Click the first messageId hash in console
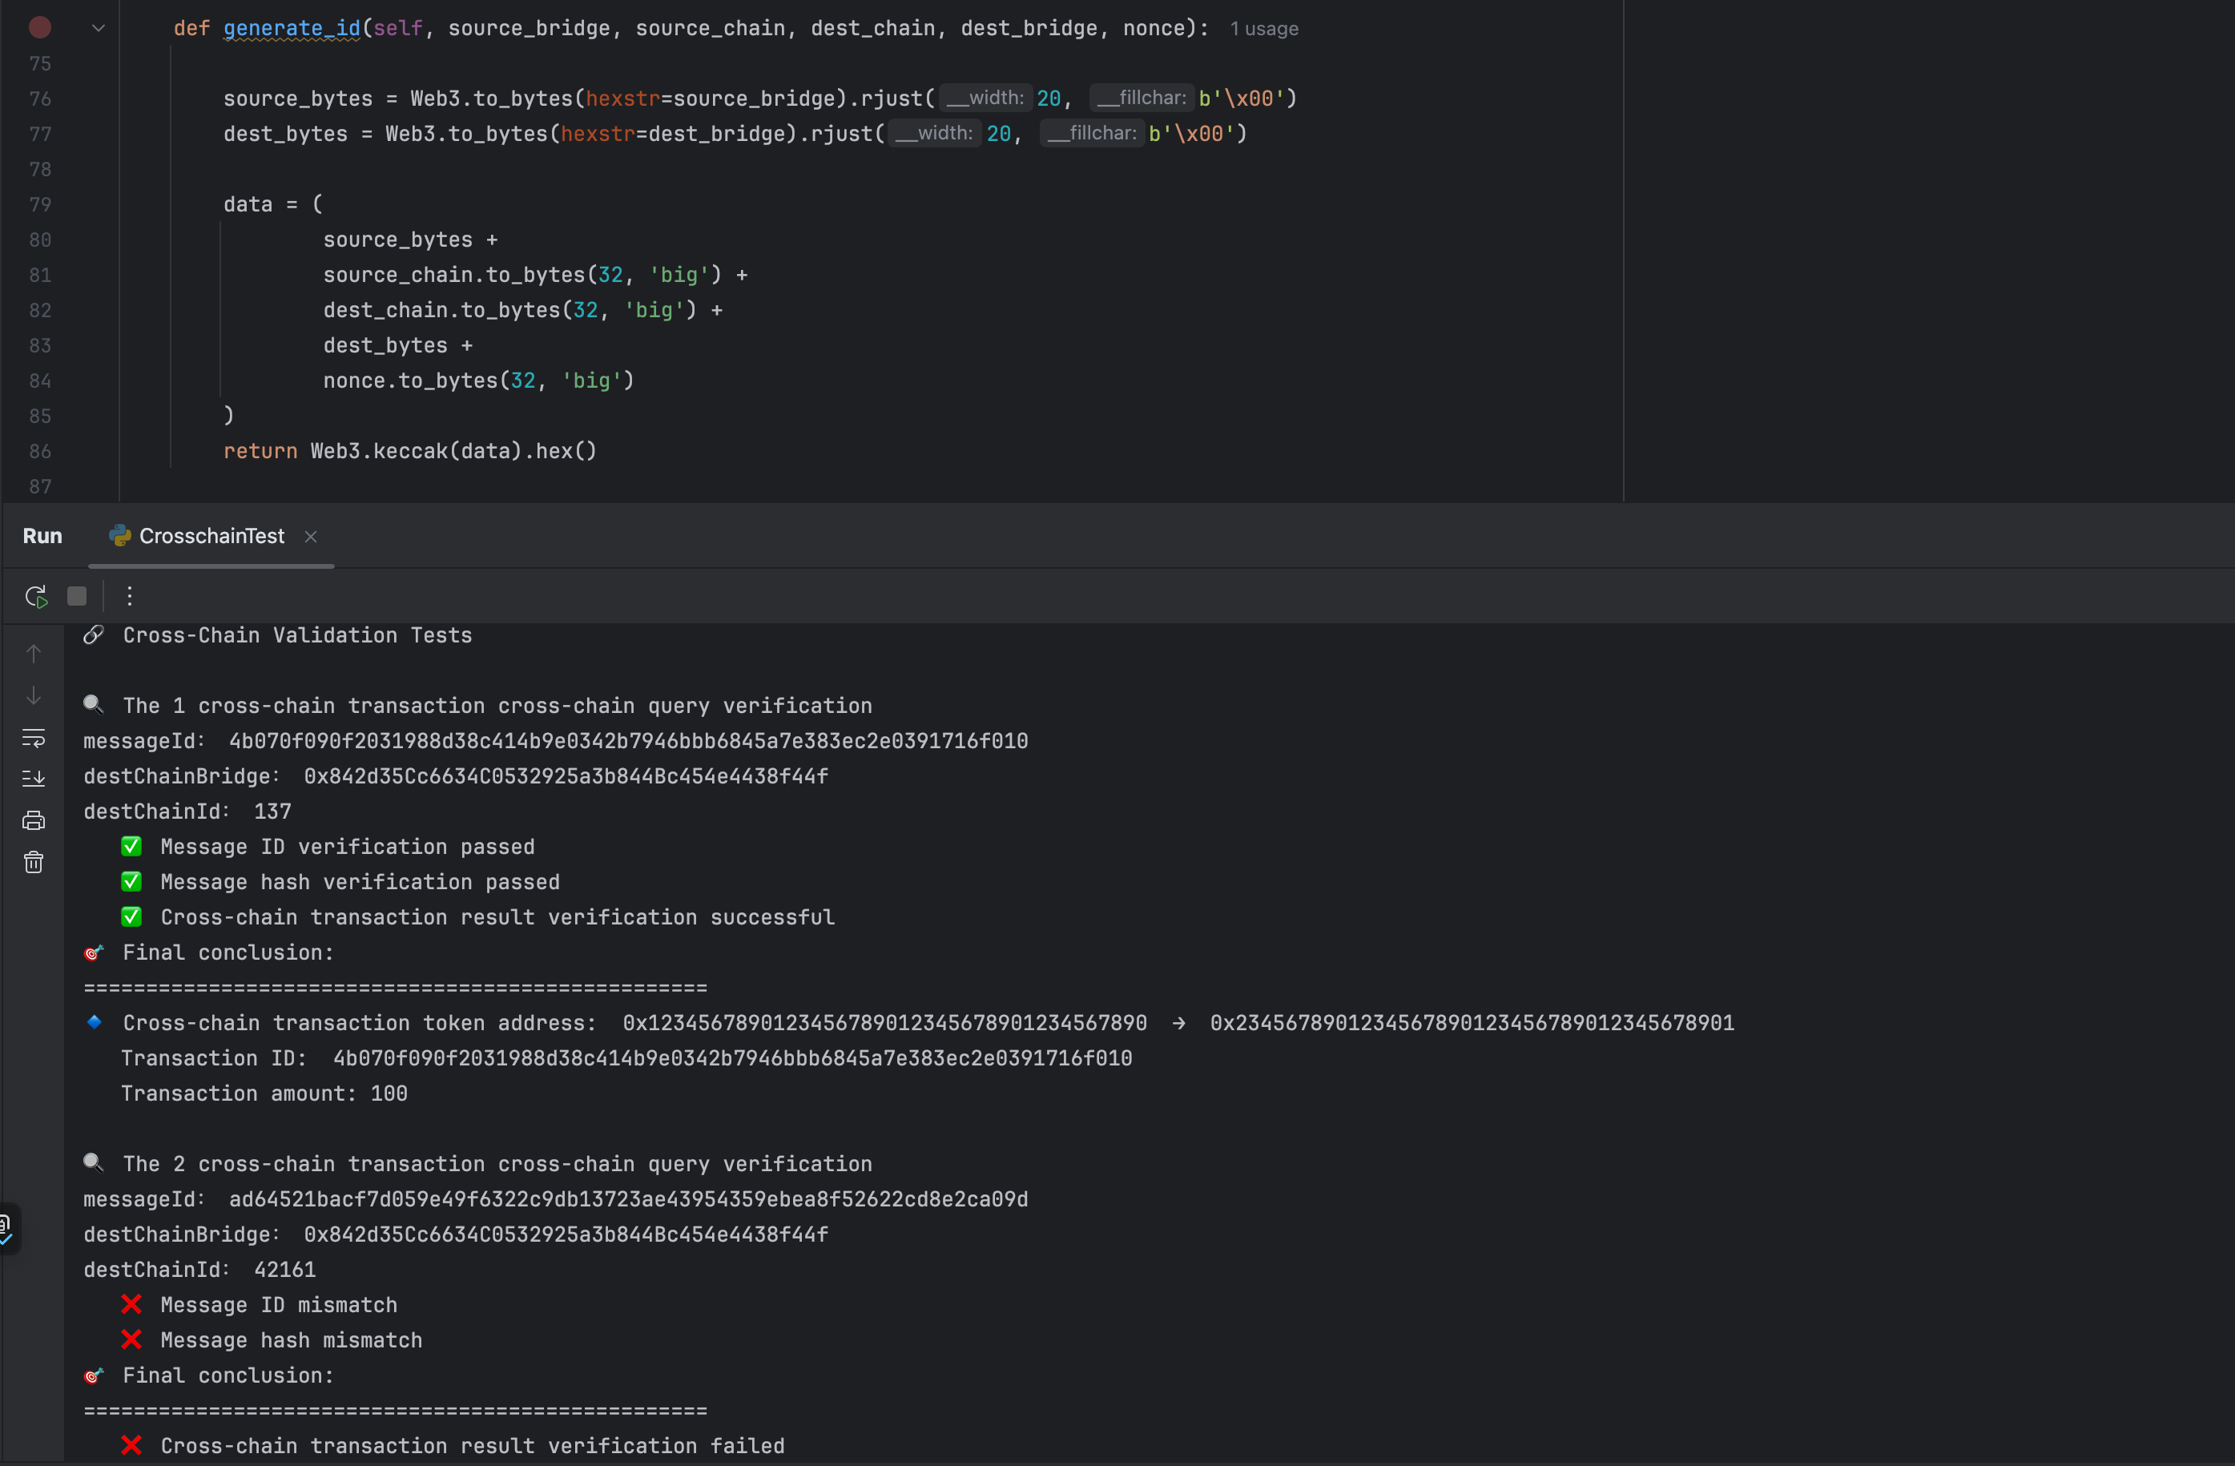Viewport: 2235px width, 1466px height. [x=628, y=741]
